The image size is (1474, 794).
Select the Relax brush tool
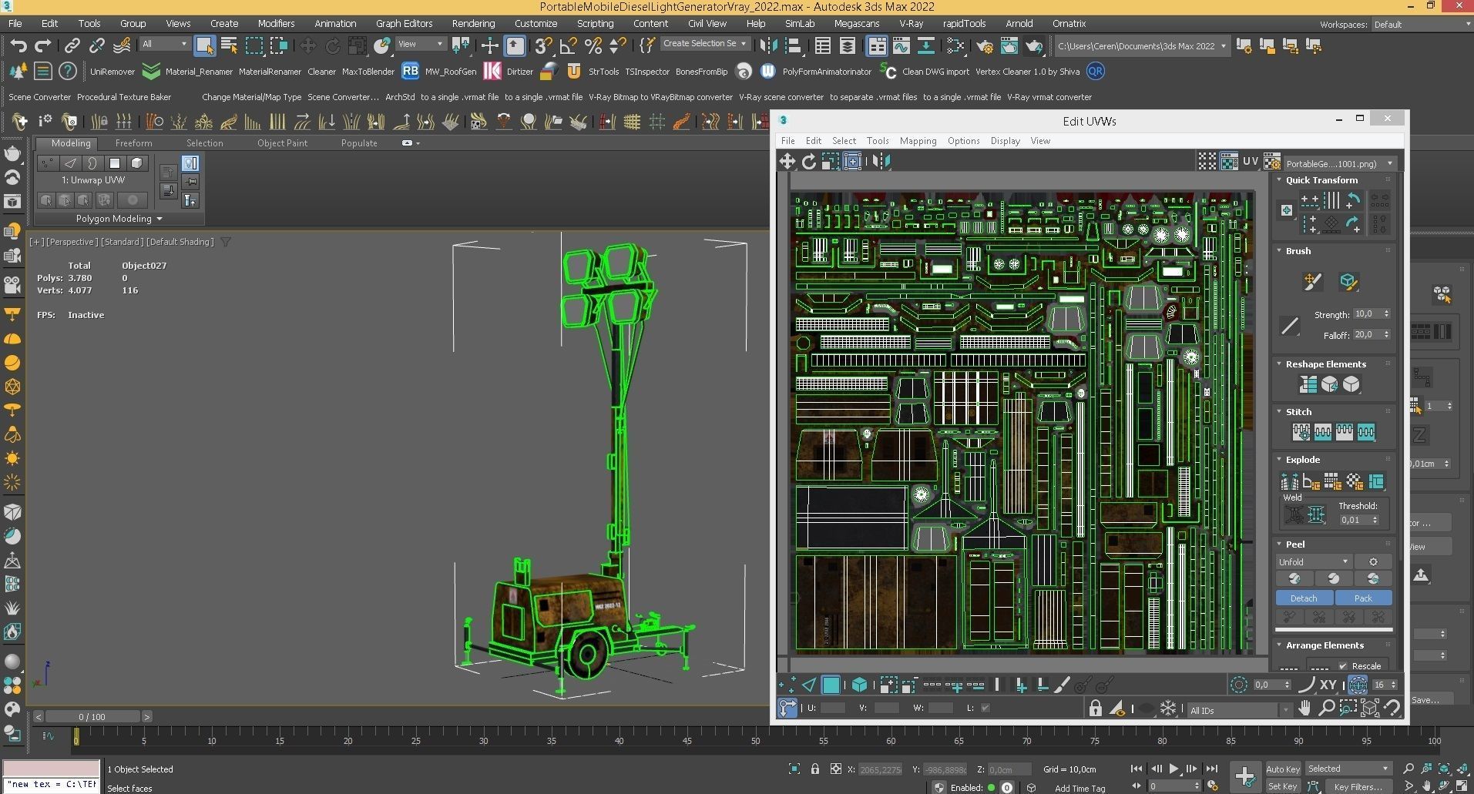1348,282
